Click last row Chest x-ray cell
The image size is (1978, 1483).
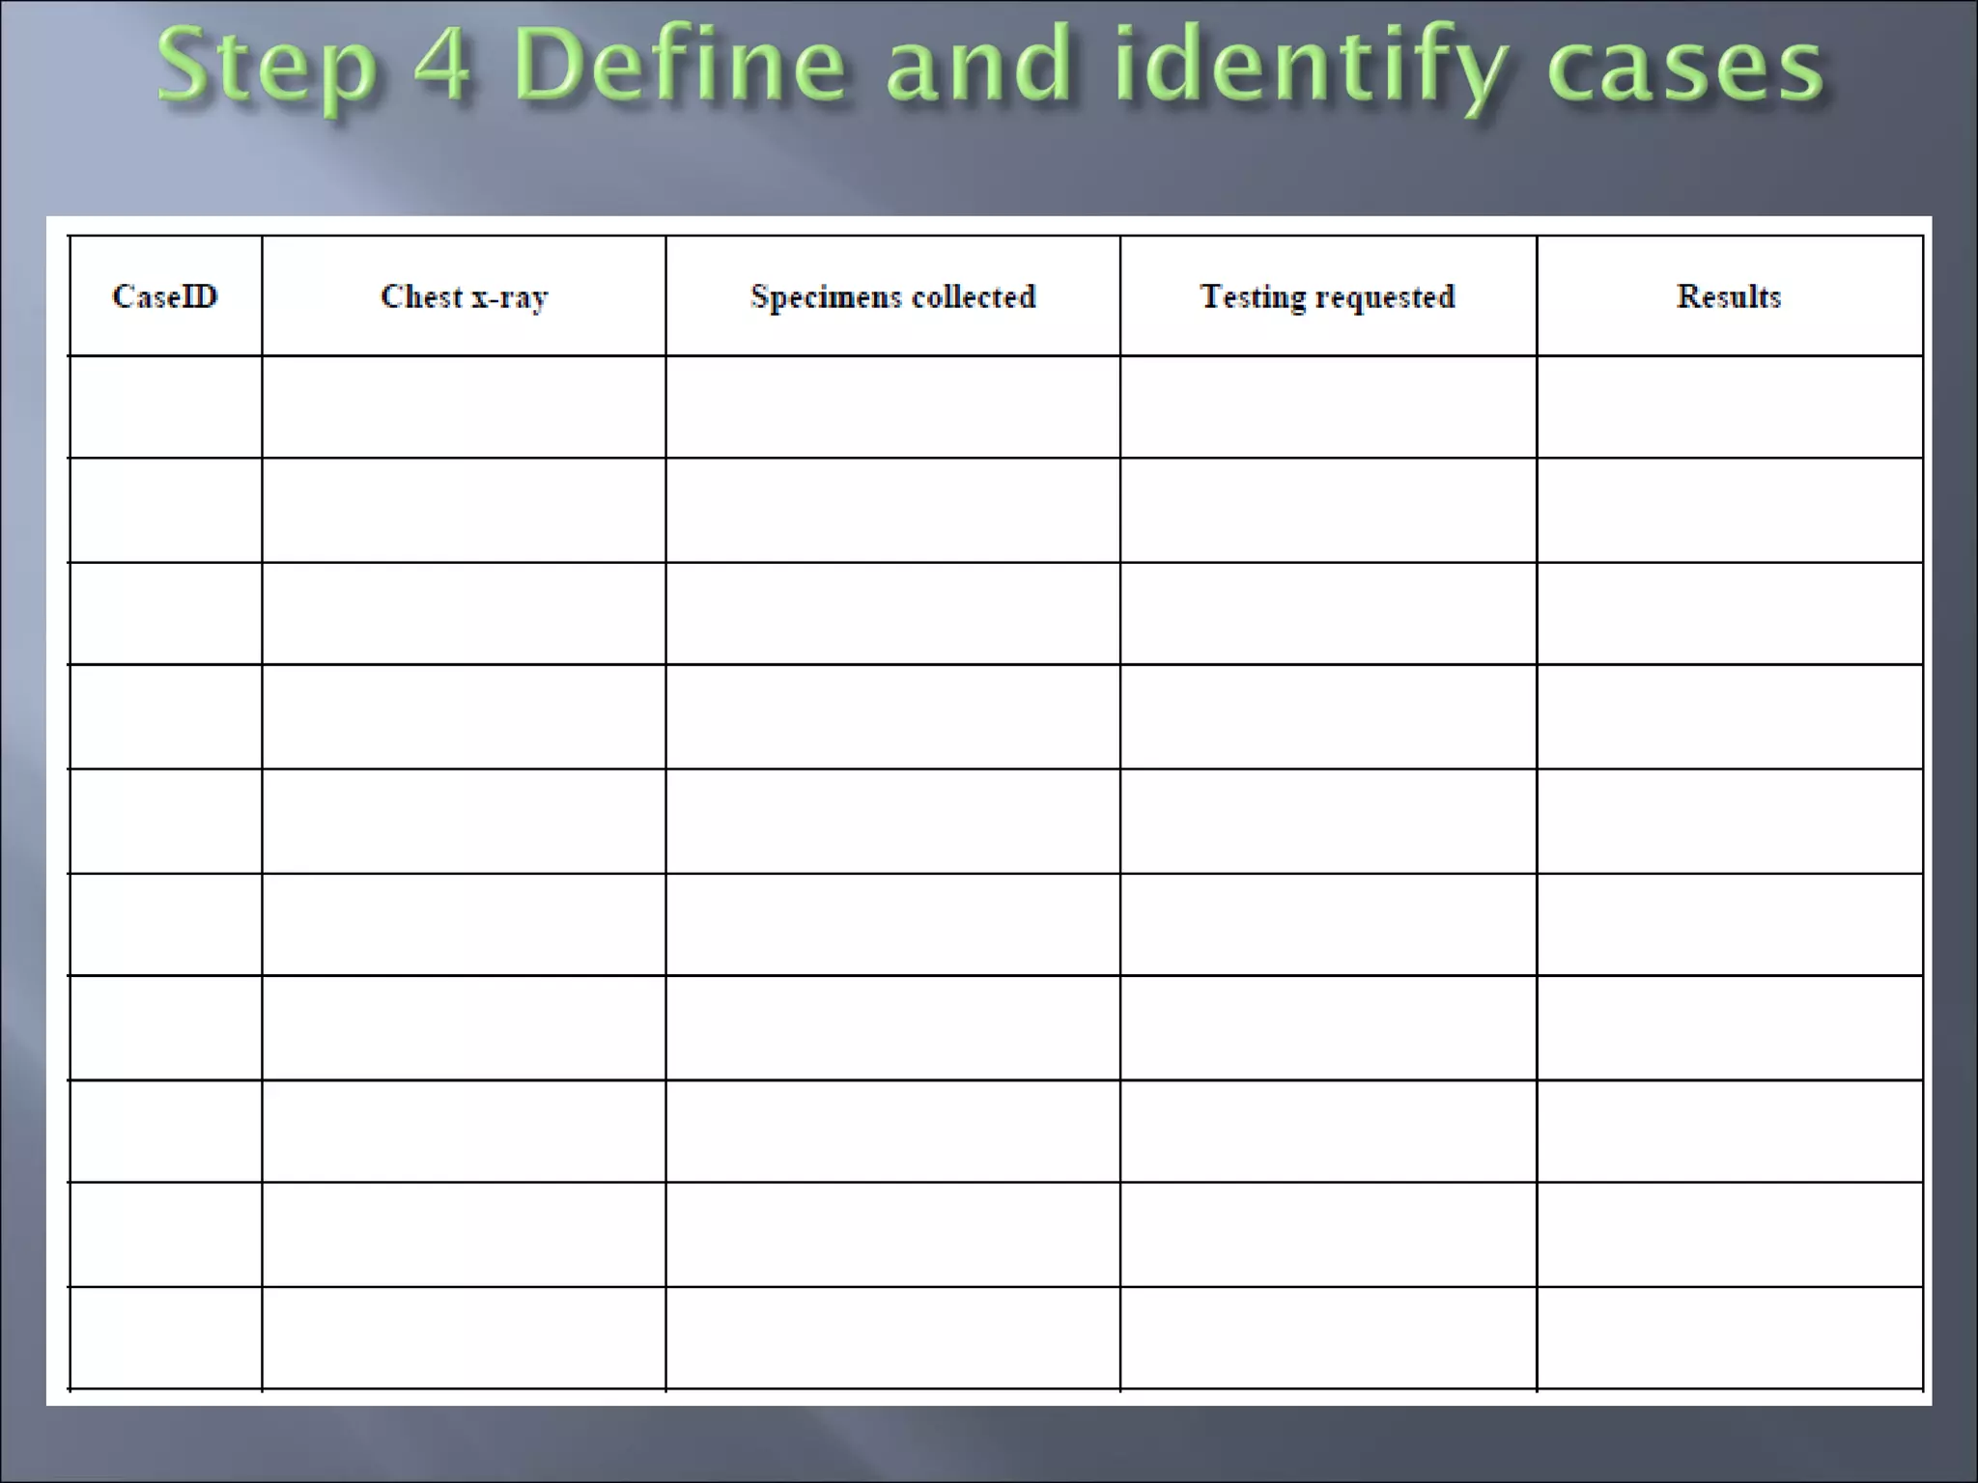click(464, 1337)
